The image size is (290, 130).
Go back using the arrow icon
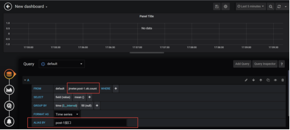coord(8,7)
